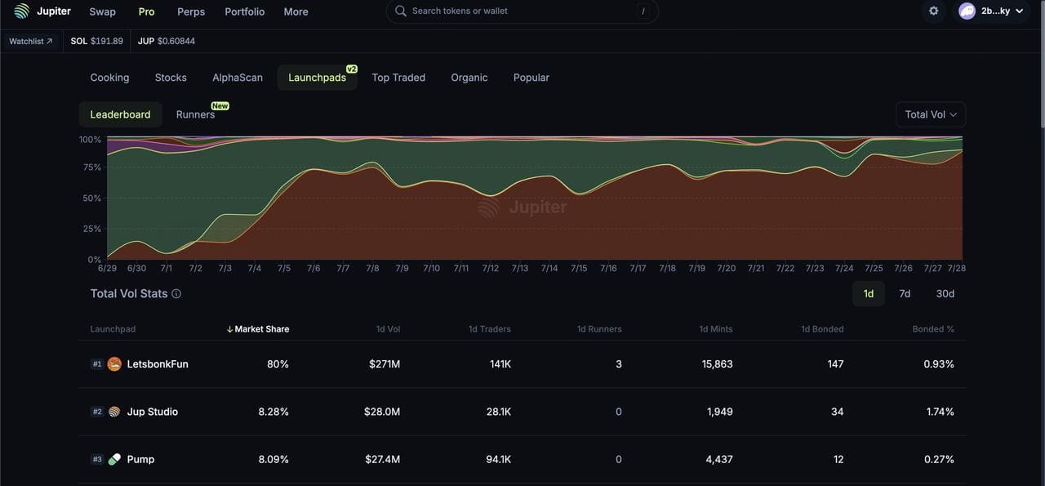
Task: Open the Top Traded tab
Action: [x=398, y=78]
